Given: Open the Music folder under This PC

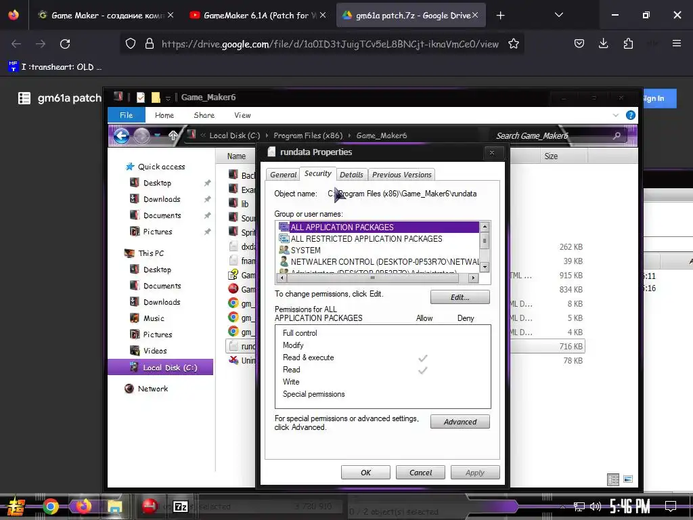Looking at the screenshot, I should [148, 318].
